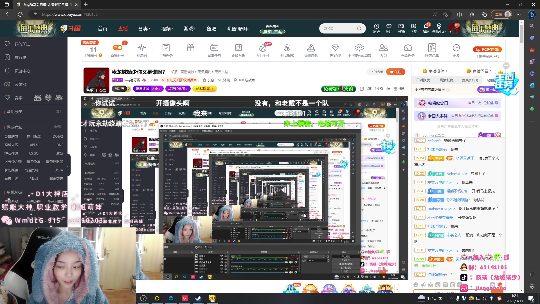
Task: Open 房间VIP diamond icon
Action: click(335, 51)
